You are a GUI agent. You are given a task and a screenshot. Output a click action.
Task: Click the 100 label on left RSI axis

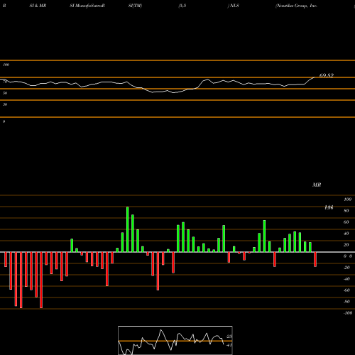[x=6, y=65]
